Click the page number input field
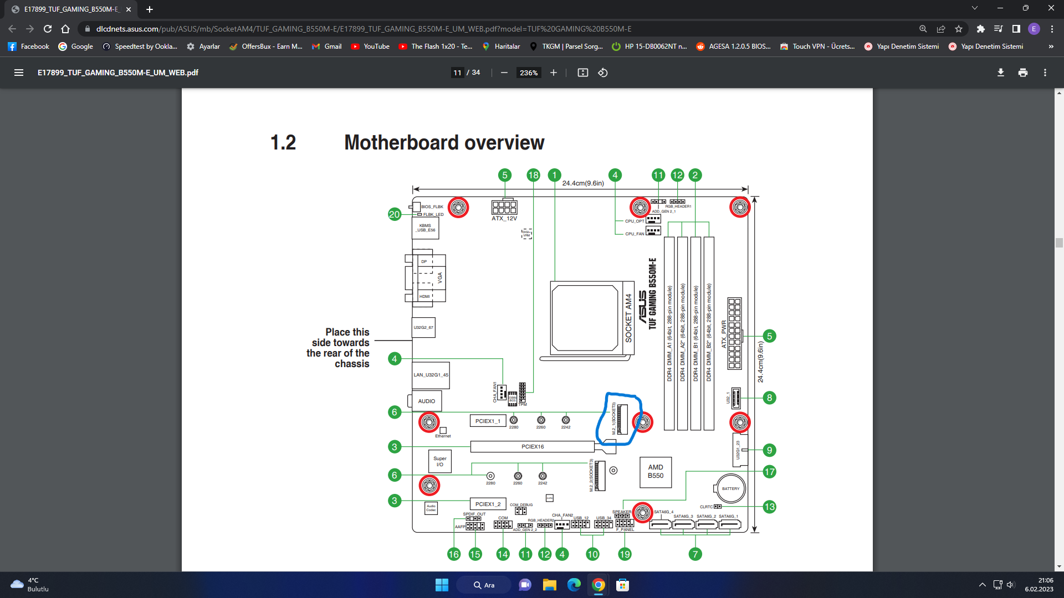 [x=457, y=73]
